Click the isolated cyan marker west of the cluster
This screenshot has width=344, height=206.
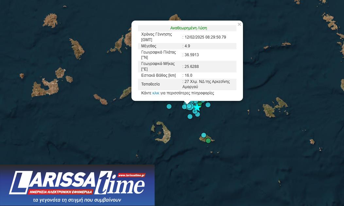(169, 106)
